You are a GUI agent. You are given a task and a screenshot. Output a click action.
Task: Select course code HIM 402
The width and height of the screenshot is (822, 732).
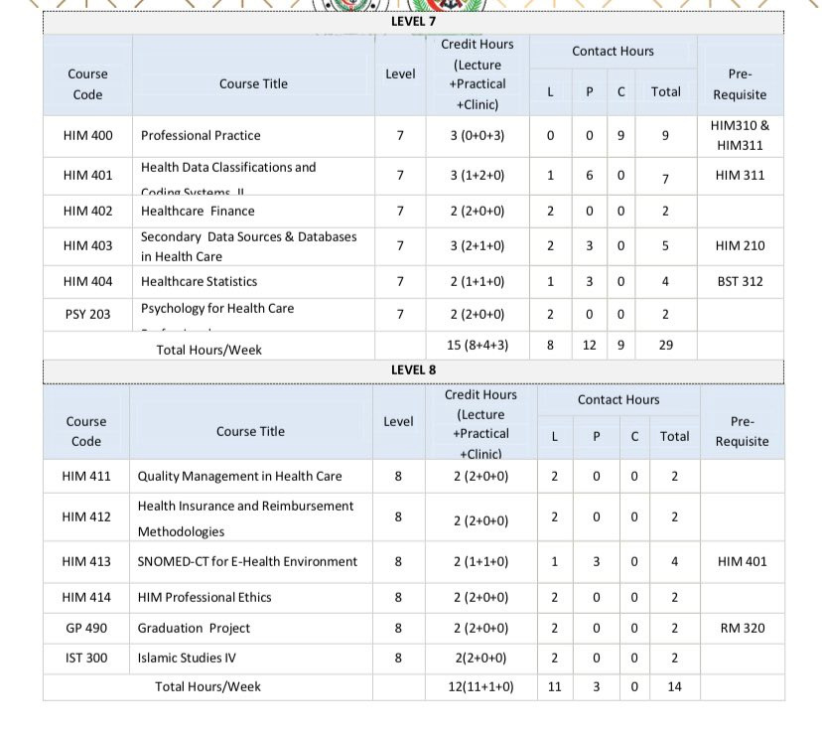(x=87, y=212)
